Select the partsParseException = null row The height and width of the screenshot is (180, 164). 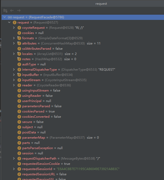(x=83, y=148)
